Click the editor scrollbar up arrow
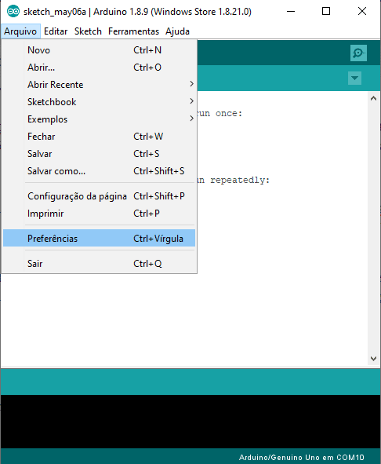Viewport: 381px width, 464px height. [x=373, y=99]
